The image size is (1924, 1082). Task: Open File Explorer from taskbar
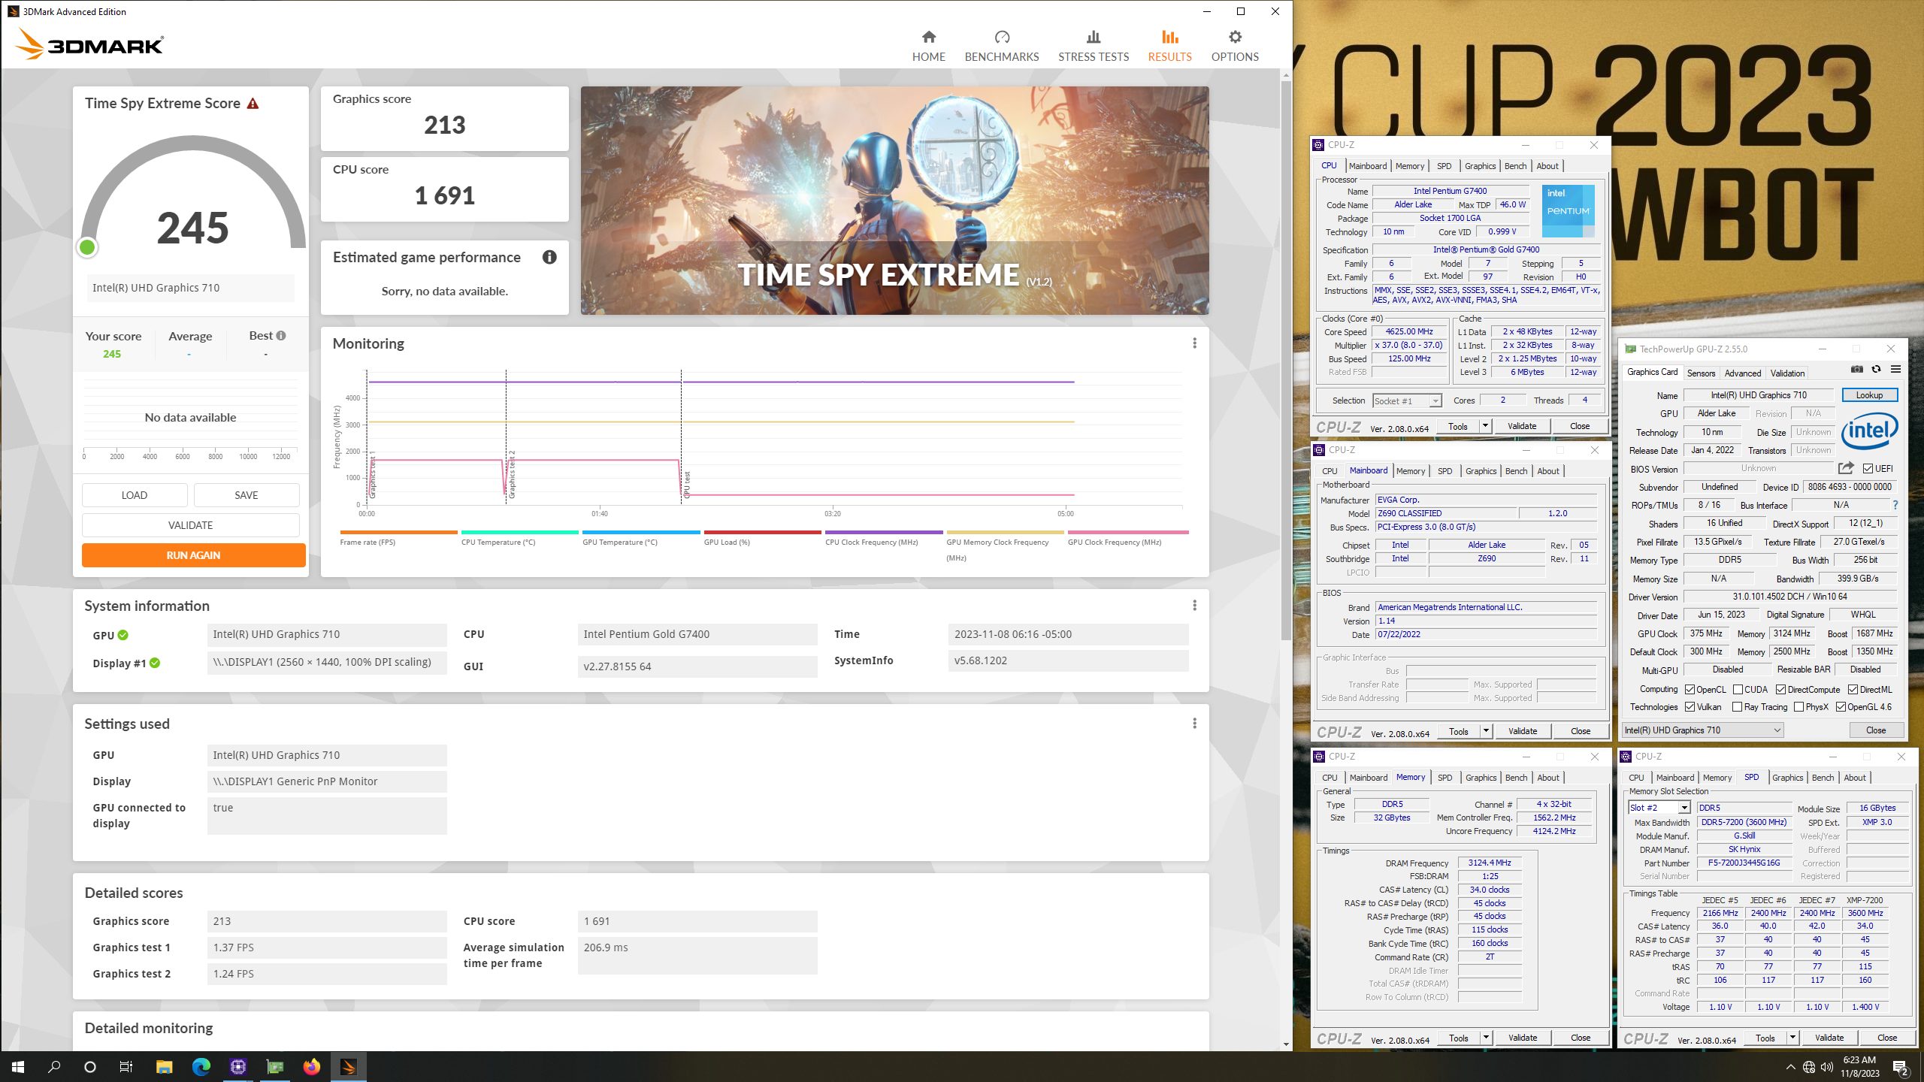pos(164,1066)
